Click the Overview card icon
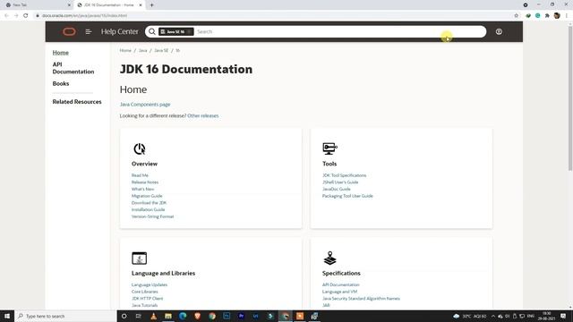Screen dimensions: 573x322 click(x=140, y=148)
